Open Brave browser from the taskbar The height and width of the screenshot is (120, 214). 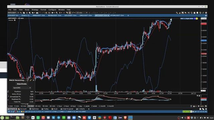[125, 118]
